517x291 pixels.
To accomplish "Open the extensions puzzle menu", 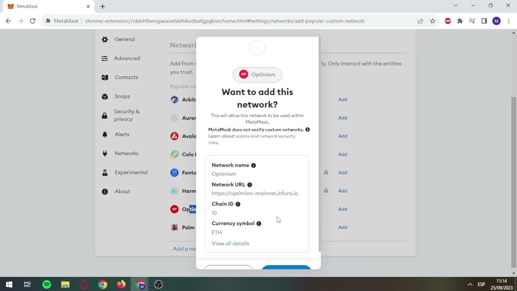I will pos(460,21).
